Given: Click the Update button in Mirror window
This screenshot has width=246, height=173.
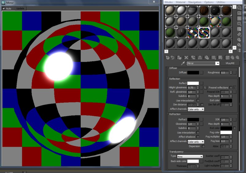Looking at the screenshot, I should pos(20,8).
